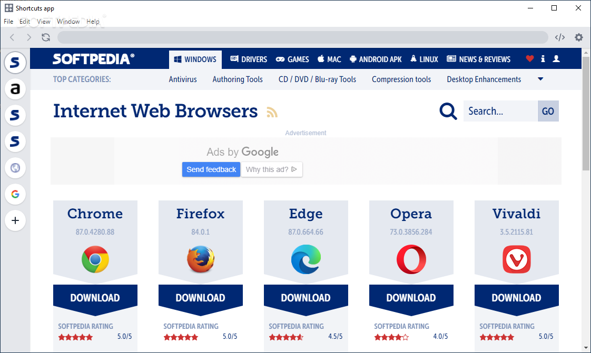The image size is (591, 353).
Task: Click the Vivaldi browser logo
Action: (516, 259)
